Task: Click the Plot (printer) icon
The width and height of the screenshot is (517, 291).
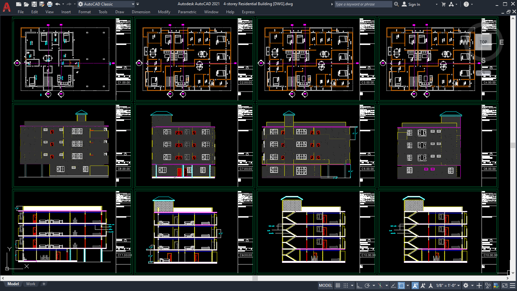Action: (49, 4)
